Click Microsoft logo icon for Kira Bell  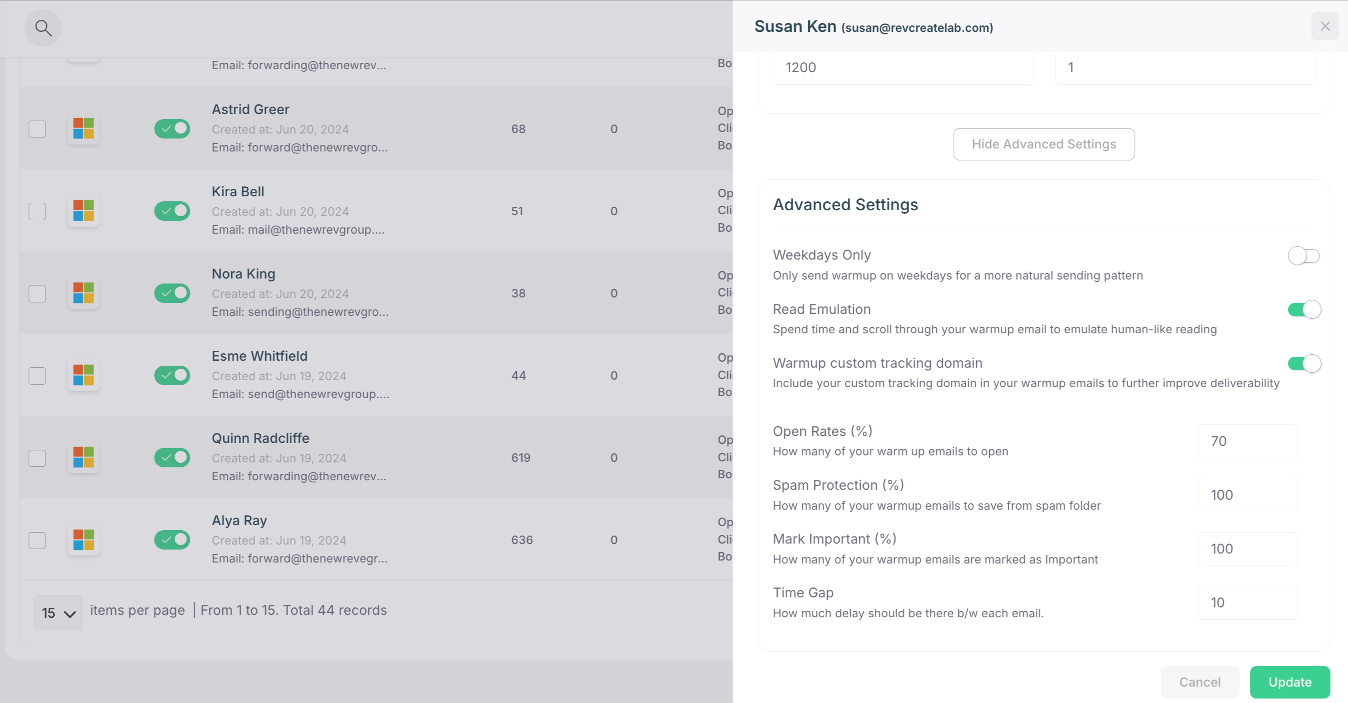point(84,211)
